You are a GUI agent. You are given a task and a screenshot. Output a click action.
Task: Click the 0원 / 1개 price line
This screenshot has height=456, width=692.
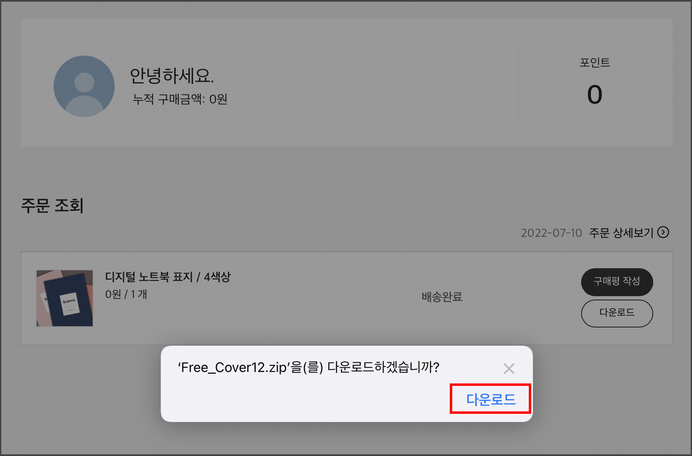point(126,294)
